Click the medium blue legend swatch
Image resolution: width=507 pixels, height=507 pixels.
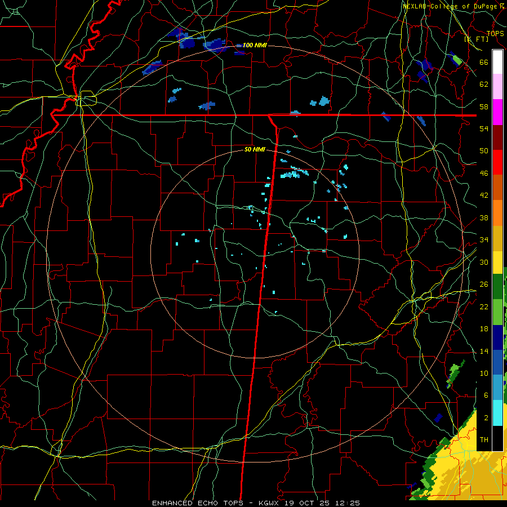(x=497, y=362)
